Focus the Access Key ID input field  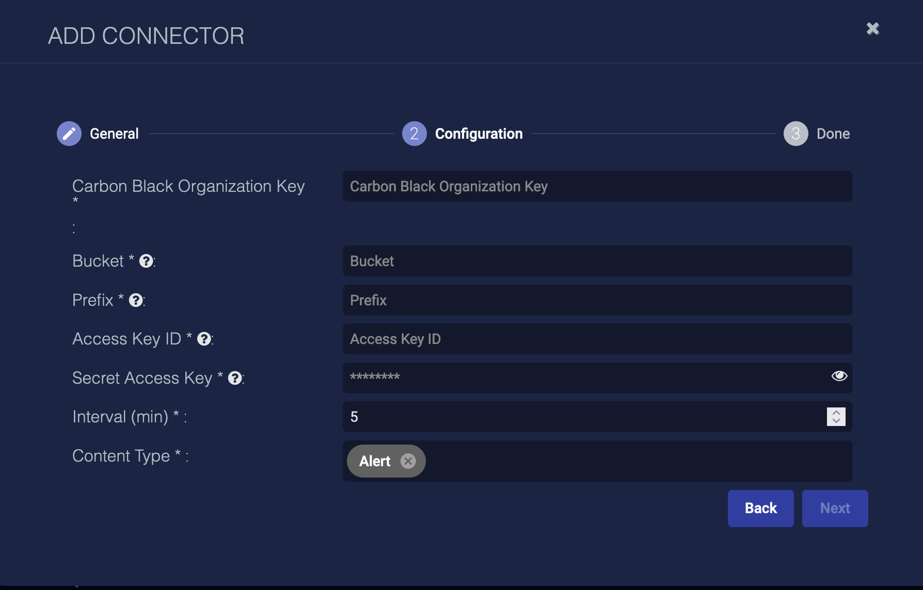(597, 339)
